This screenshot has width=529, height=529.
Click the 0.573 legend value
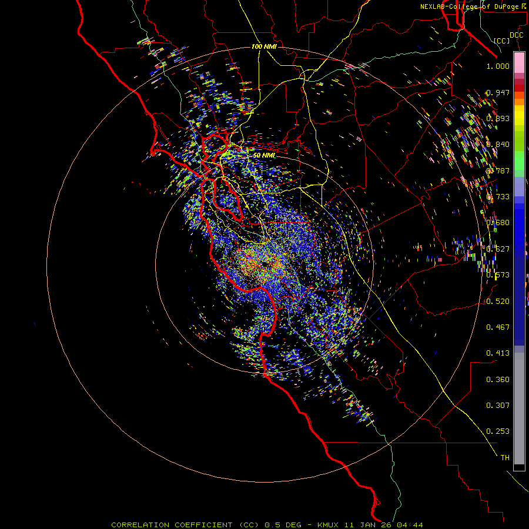pyautogui.click(x=498, y=275)
